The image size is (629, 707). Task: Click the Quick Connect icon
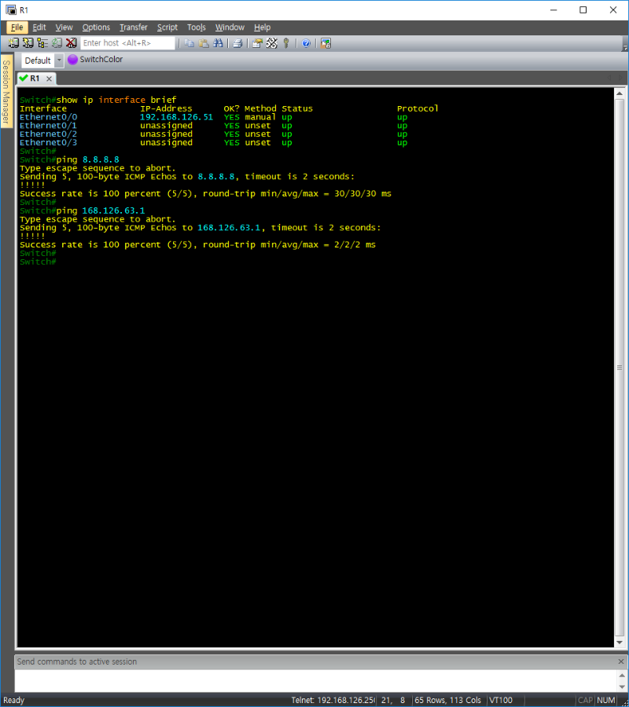pyautogui.click(x=28, y=43)
